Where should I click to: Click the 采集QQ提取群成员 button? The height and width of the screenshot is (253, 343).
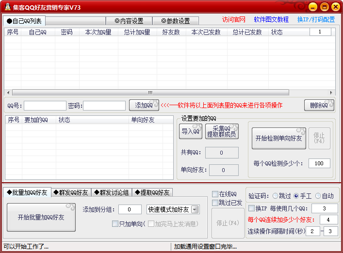pos(222,131)
